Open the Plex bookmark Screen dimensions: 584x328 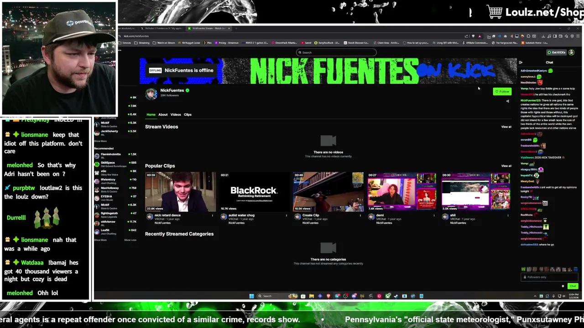(208, 43)
